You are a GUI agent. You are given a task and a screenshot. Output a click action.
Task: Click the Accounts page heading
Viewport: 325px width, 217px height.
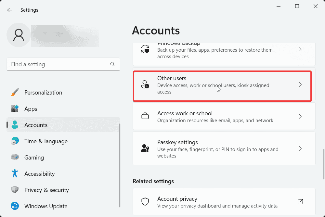pyautogui.click(x=156, y=31)
